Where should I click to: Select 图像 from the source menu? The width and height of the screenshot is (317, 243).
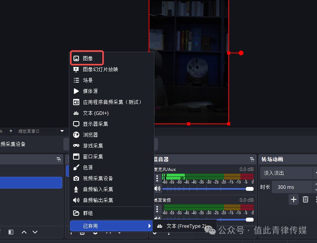(87, 58)
